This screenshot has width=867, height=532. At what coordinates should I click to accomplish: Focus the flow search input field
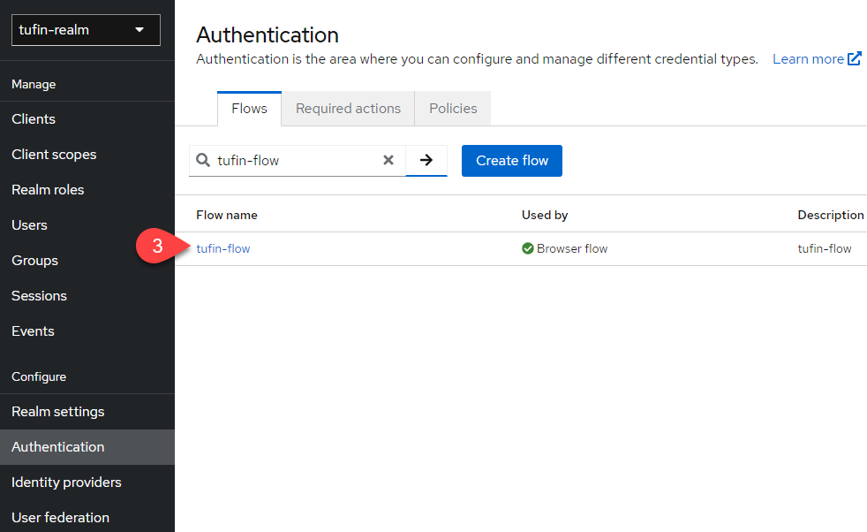pos(296,161)
